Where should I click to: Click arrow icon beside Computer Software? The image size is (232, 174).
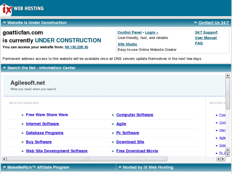[113, 115]
